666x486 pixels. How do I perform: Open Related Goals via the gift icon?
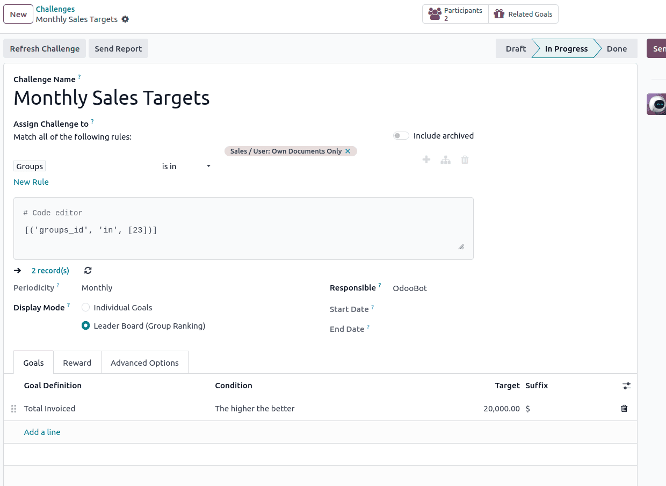pos(523,14)
